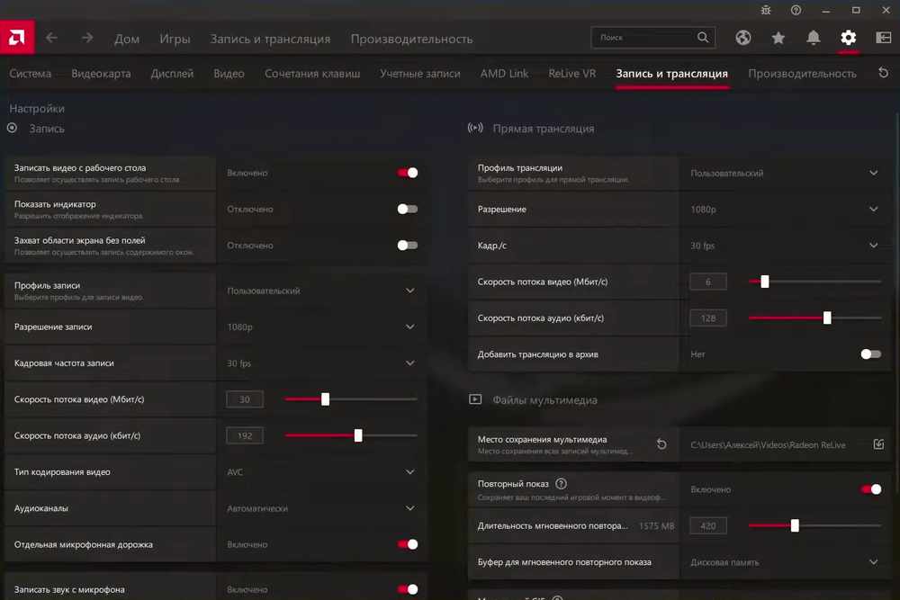Click recording audio bitrate field 192
Viewport: 900px width, 600px height.
tap(245, 435)
